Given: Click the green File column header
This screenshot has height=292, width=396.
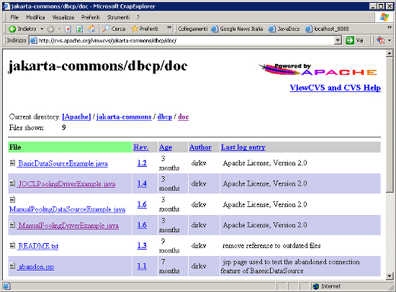Looking at the screenshot, I should (x=70, y=147).
